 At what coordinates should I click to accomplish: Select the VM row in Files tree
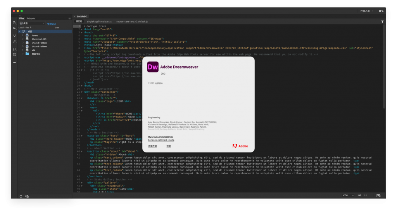tap(45, 50)
